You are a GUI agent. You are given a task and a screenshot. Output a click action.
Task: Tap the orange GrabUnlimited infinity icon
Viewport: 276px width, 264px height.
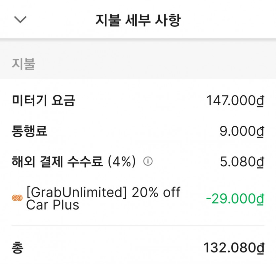pyautogui.click(x=17, y=198)
